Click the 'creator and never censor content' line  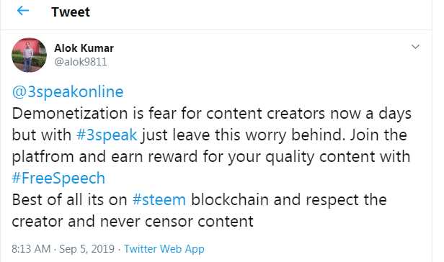133,221
